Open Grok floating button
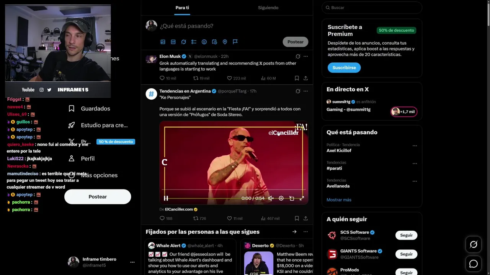Viewport: 490px width, 275px height. pyautogui.click(x=474, y=244)
